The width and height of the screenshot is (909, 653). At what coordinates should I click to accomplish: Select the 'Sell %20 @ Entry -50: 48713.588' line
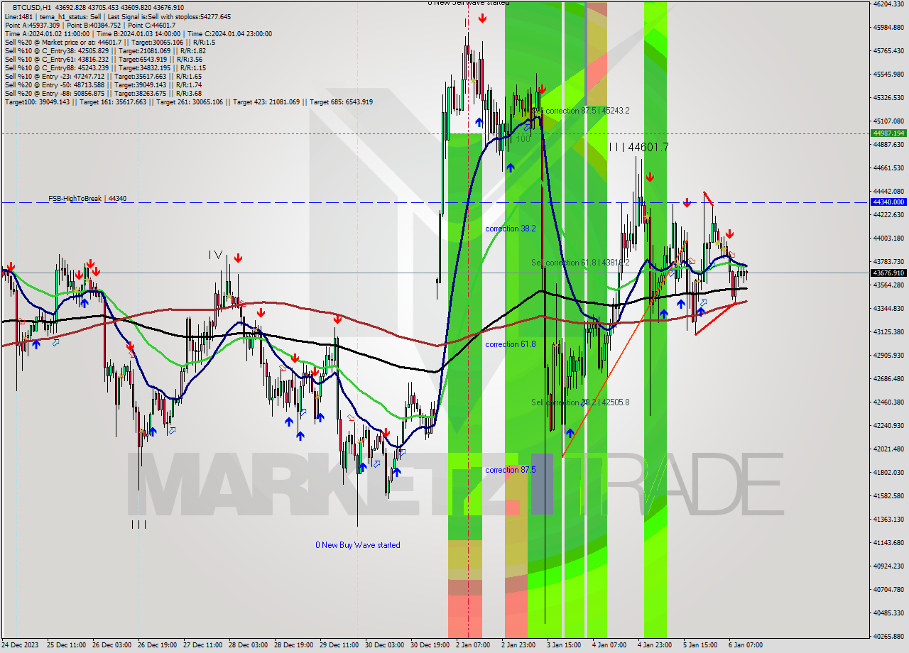[x=103, y=84]
